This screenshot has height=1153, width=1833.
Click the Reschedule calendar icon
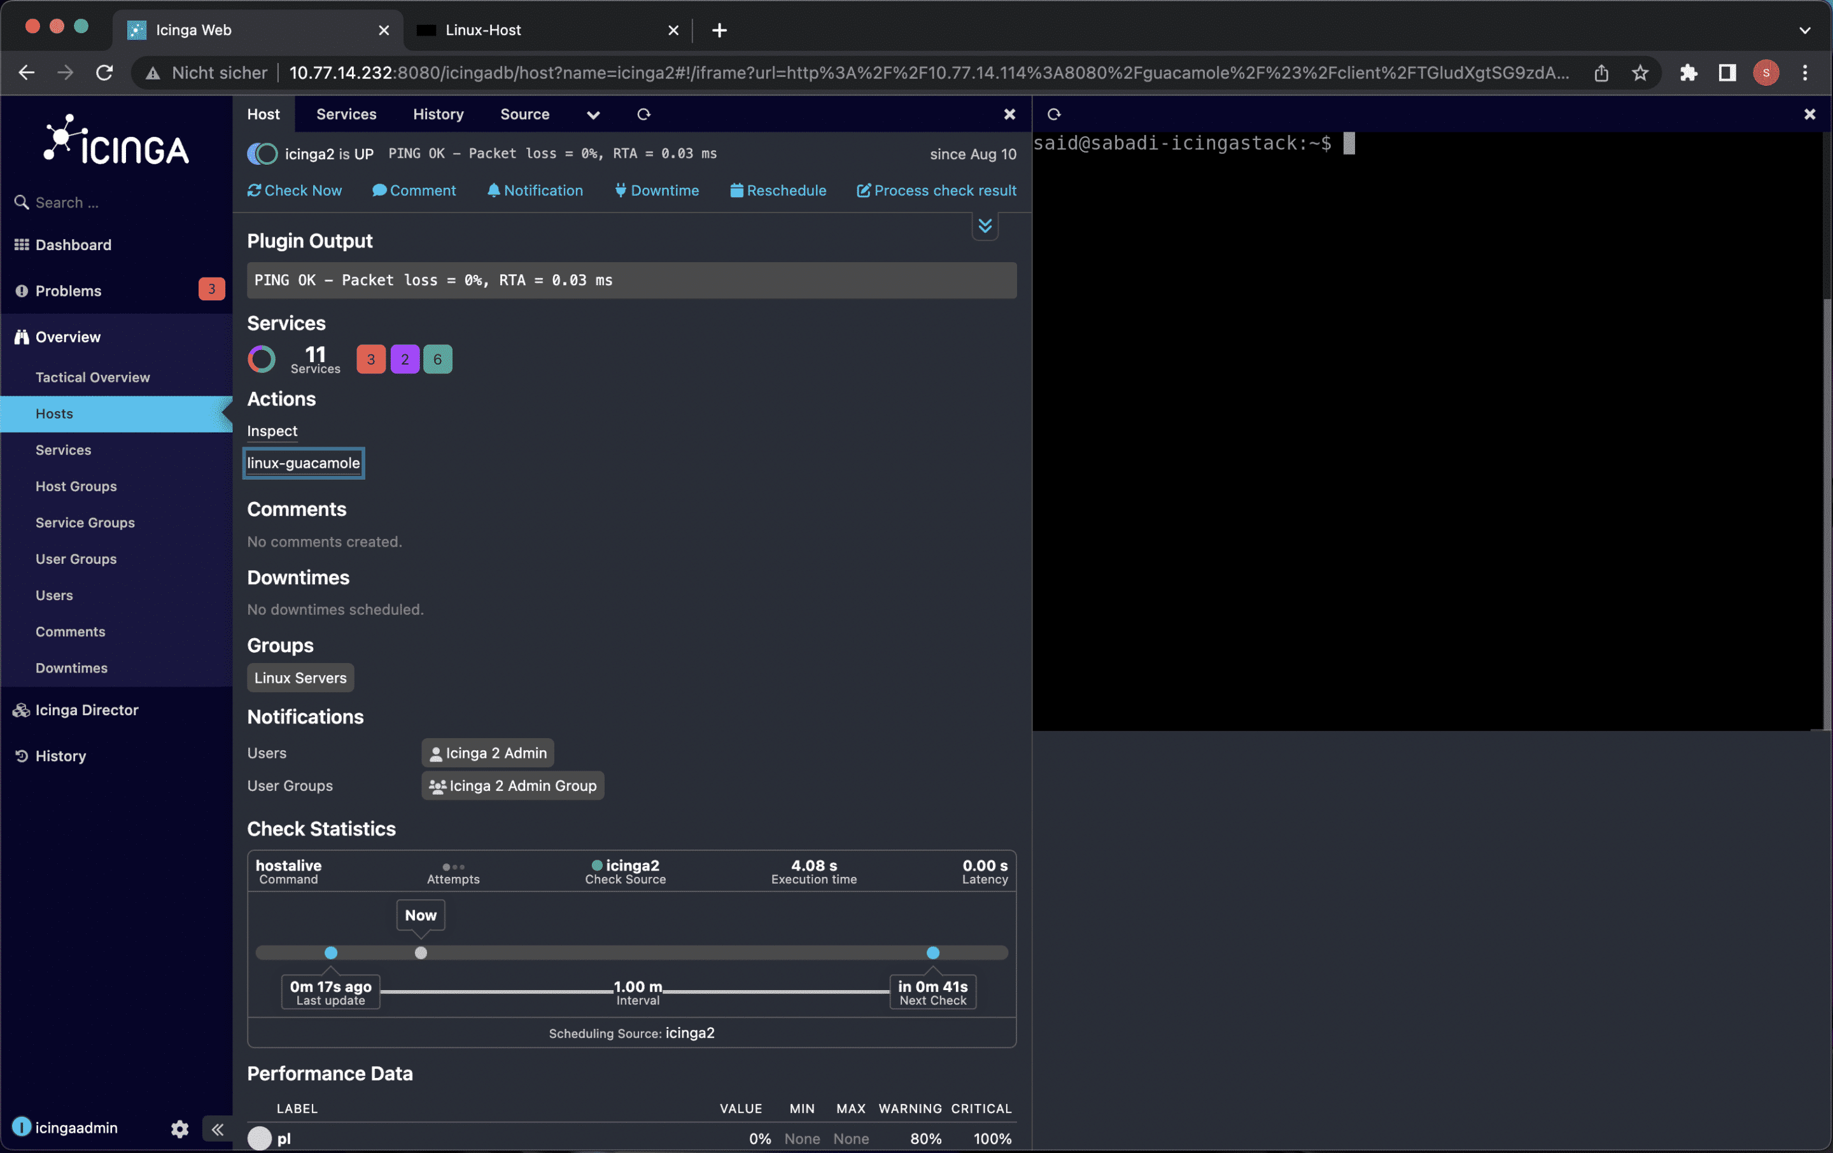point(736,190)
